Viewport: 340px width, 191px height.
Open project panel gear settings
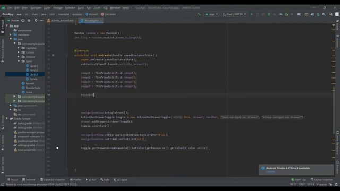[36, 20]
